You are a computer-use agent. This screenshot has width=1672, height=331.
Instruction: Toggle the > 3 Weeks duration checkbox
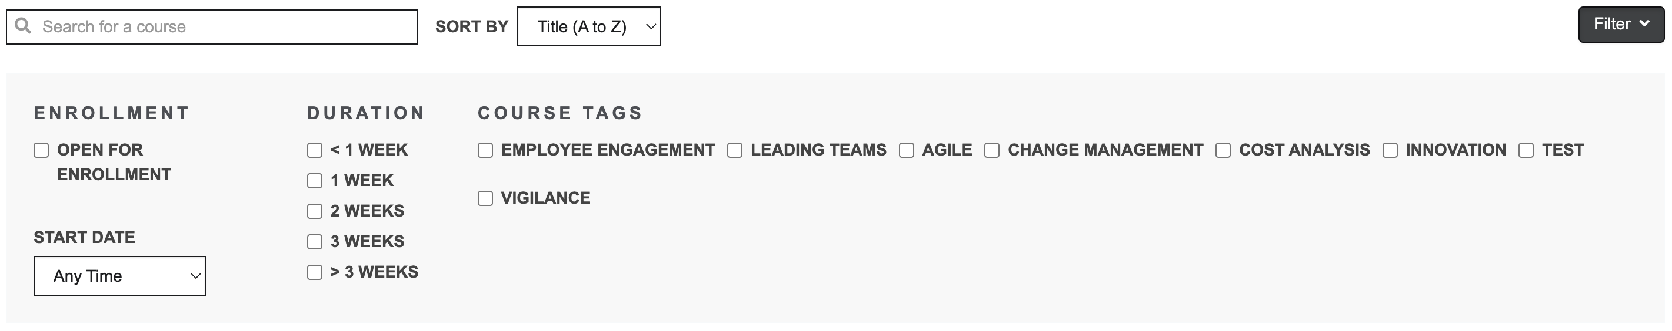coord(315,272)
